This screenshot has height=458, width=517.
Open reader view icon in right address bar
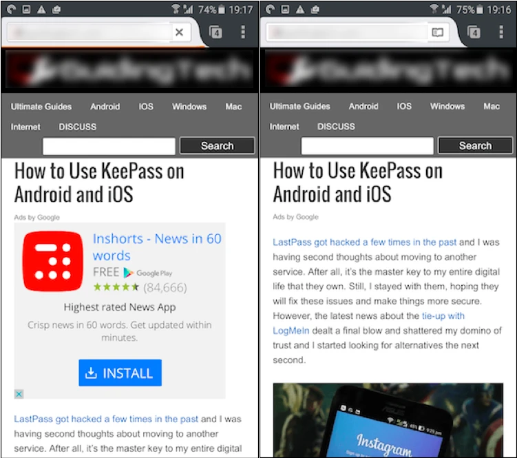pos(438,32)
